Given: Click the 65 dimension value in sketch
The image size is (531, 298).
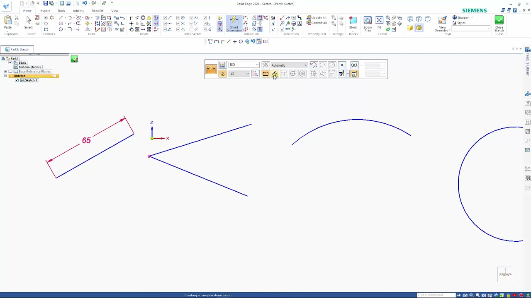Looking at the screenshot, I should click(86, 140).
